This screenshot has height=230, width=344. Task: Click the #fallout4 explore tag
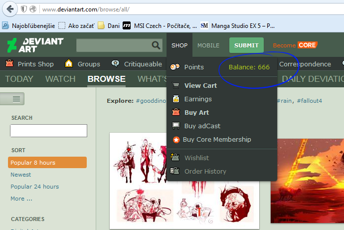click(309, 101)
